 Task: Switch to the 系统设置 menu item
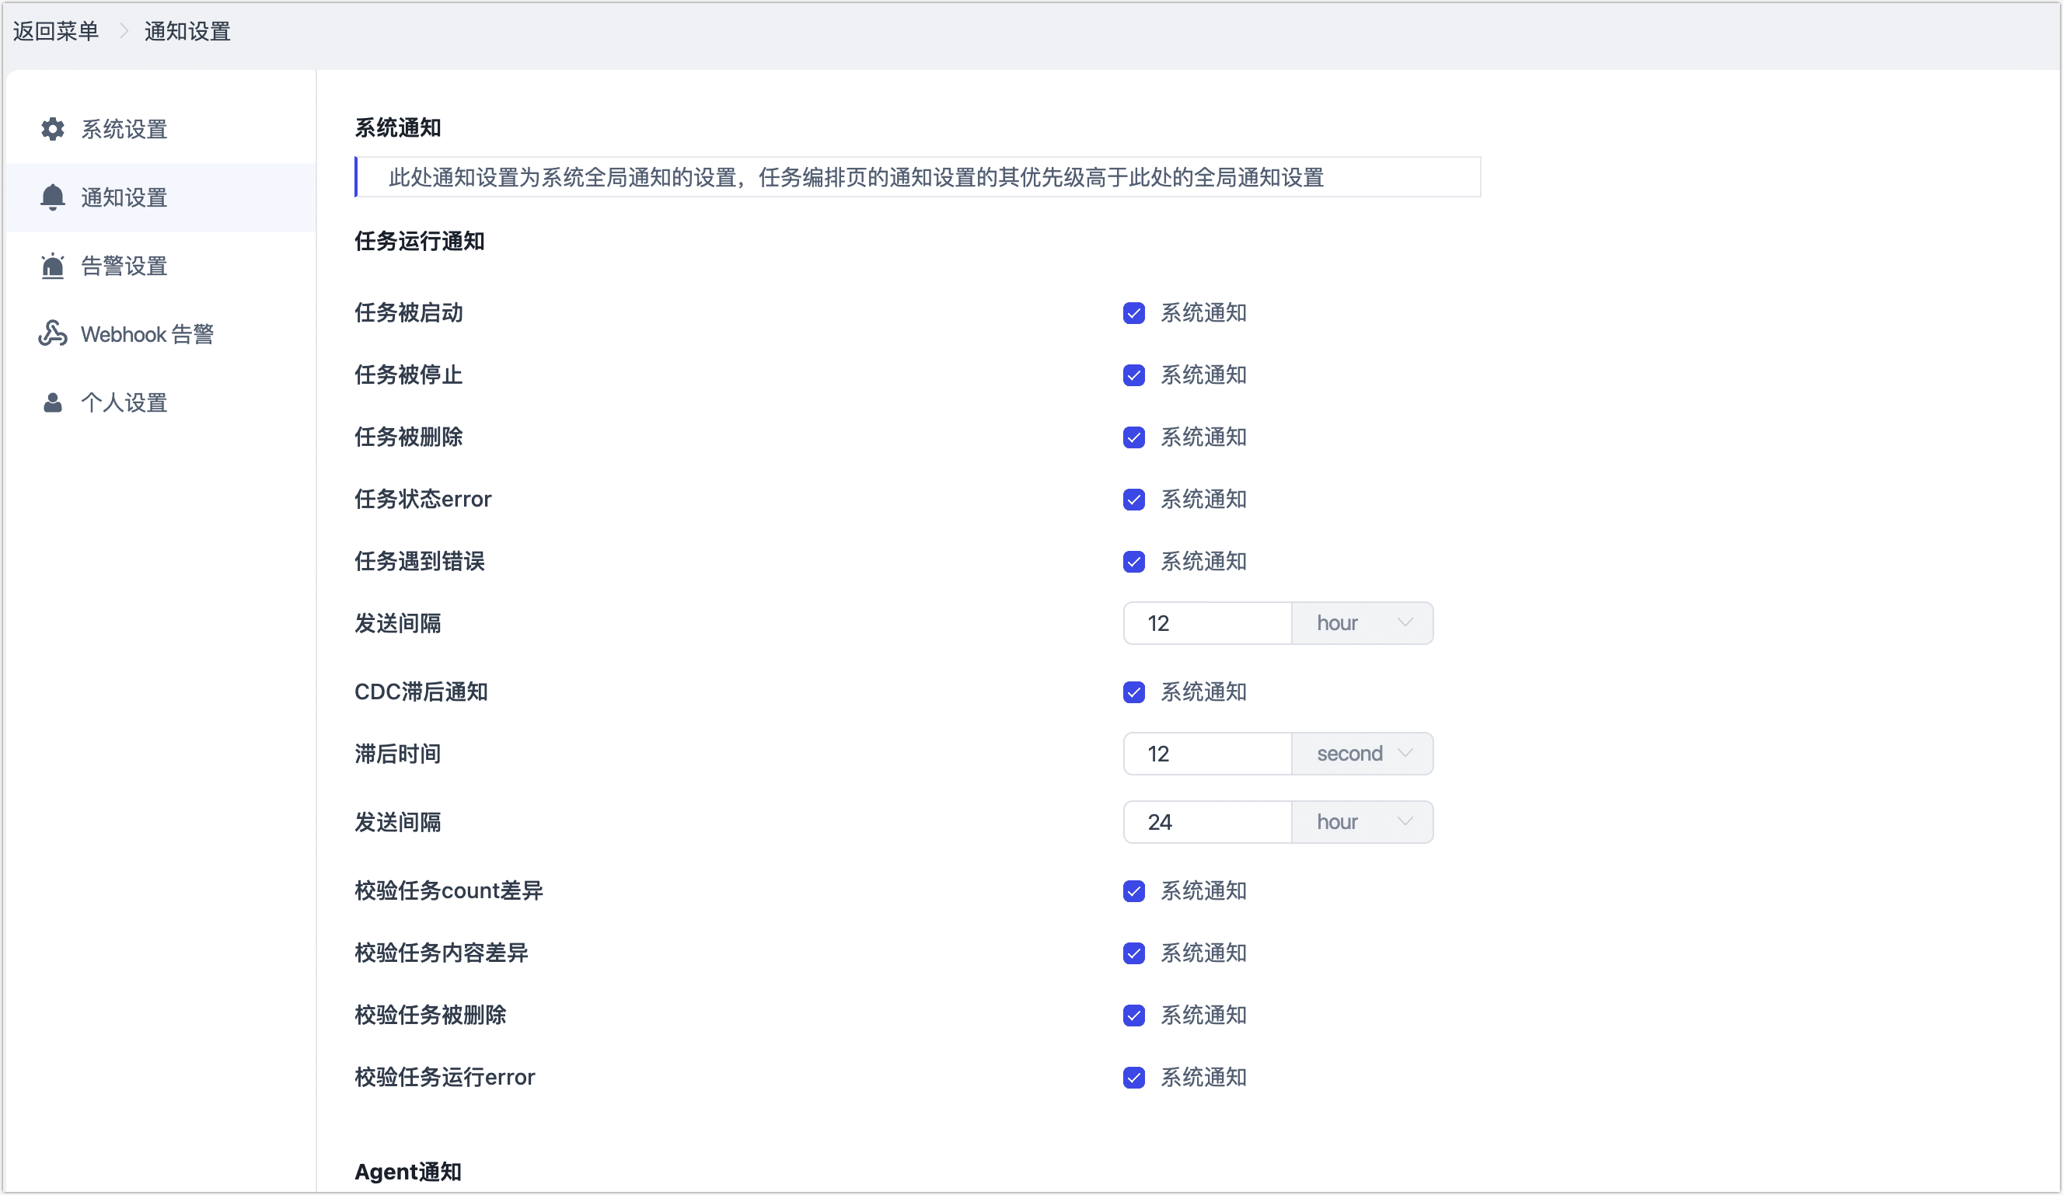coord(124,129)
